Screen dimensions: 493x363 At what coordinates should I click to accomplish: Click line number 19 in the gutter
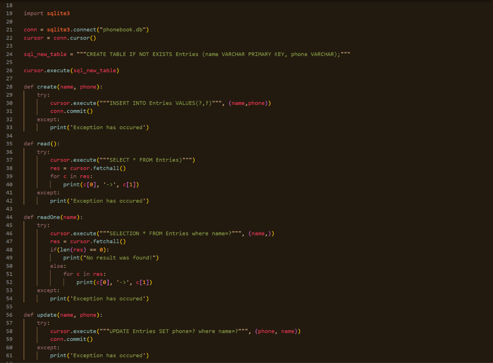9,13
